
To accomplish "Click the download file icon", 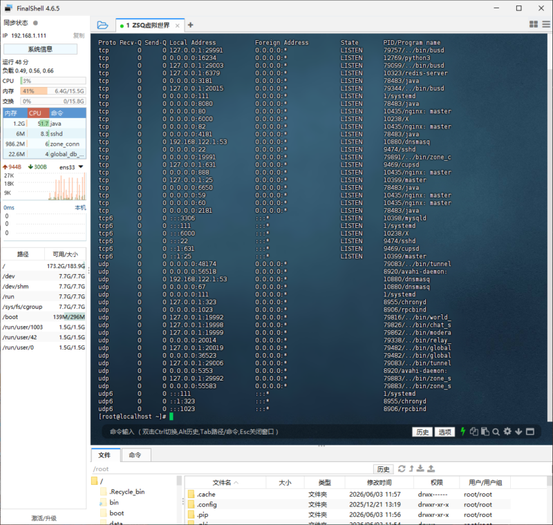I will pyautogui.click(x=420, y=468).
